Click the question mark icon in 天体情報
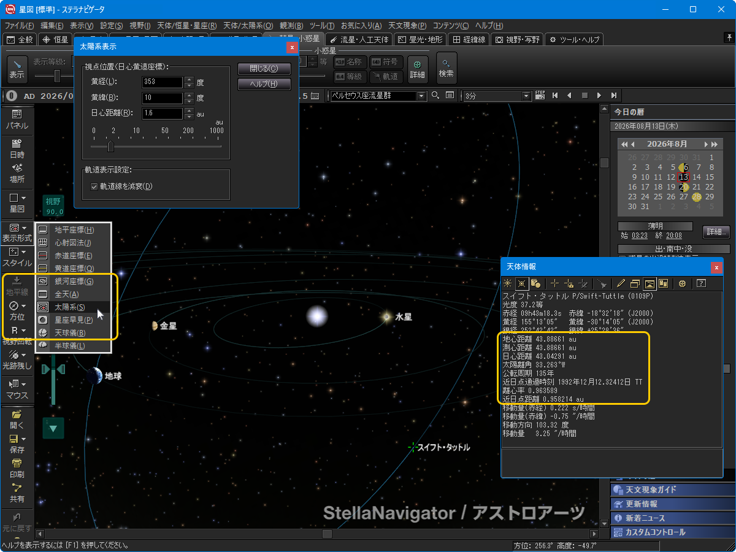Screen dimensions: 736x552 point(702,283)
